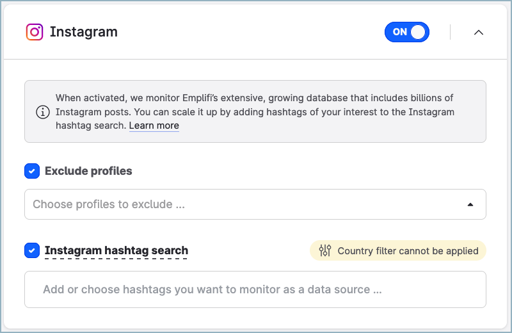Click the vertical divider beside the ON switch
Screen dimensions: 512x333
click(450, 32)
